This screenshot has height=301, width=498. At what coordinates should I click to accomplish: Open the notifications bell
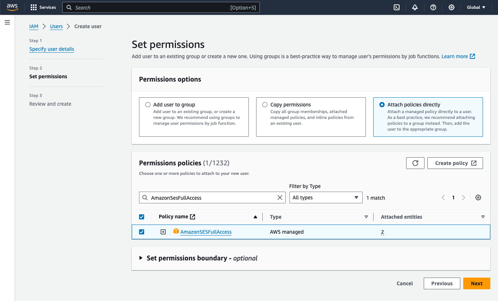(x=415, y=7)
